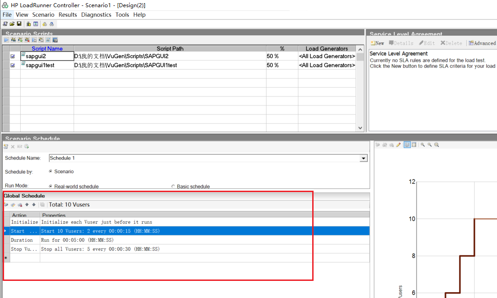Viewport: 497px width, 298px height.
Task: Click the New Scenario toolbar icon
Action: point(5,24)
